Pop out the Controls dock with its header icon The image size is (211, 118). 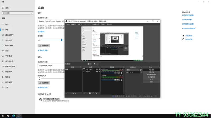pos(159,67)
